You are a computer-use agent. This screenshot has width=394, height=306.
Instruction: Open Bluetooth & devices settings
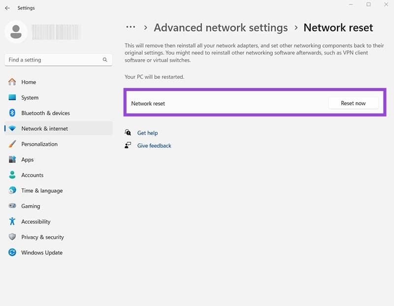(x=58, y=113)
